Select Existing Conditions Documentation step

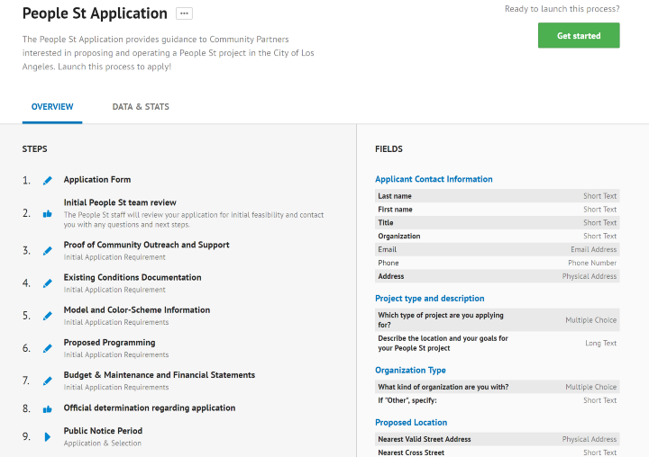pos(133,277)
